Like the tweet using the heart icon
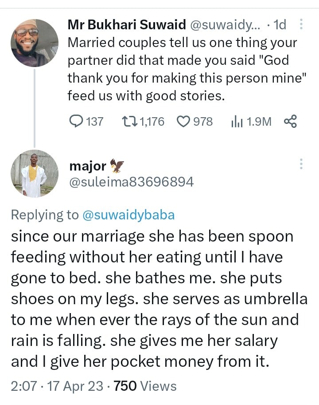 point(183,121)
